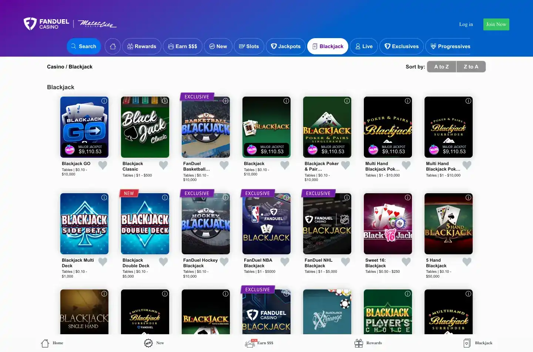The image size is (533, 352).
Task: Click the Motor City Casino logo
Action: tap(97, 24)
